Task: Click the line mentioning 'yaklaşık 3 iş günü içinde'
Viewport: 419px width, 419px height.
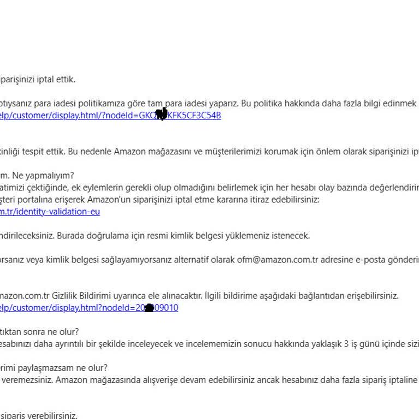Action: [209, 344]
